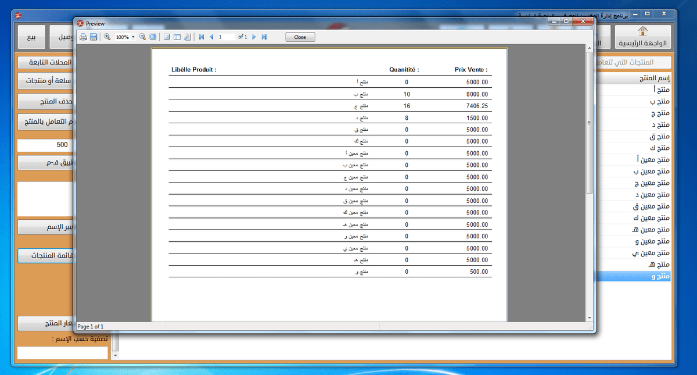Toggle the page thumbnails panel icon

(177, 37)
